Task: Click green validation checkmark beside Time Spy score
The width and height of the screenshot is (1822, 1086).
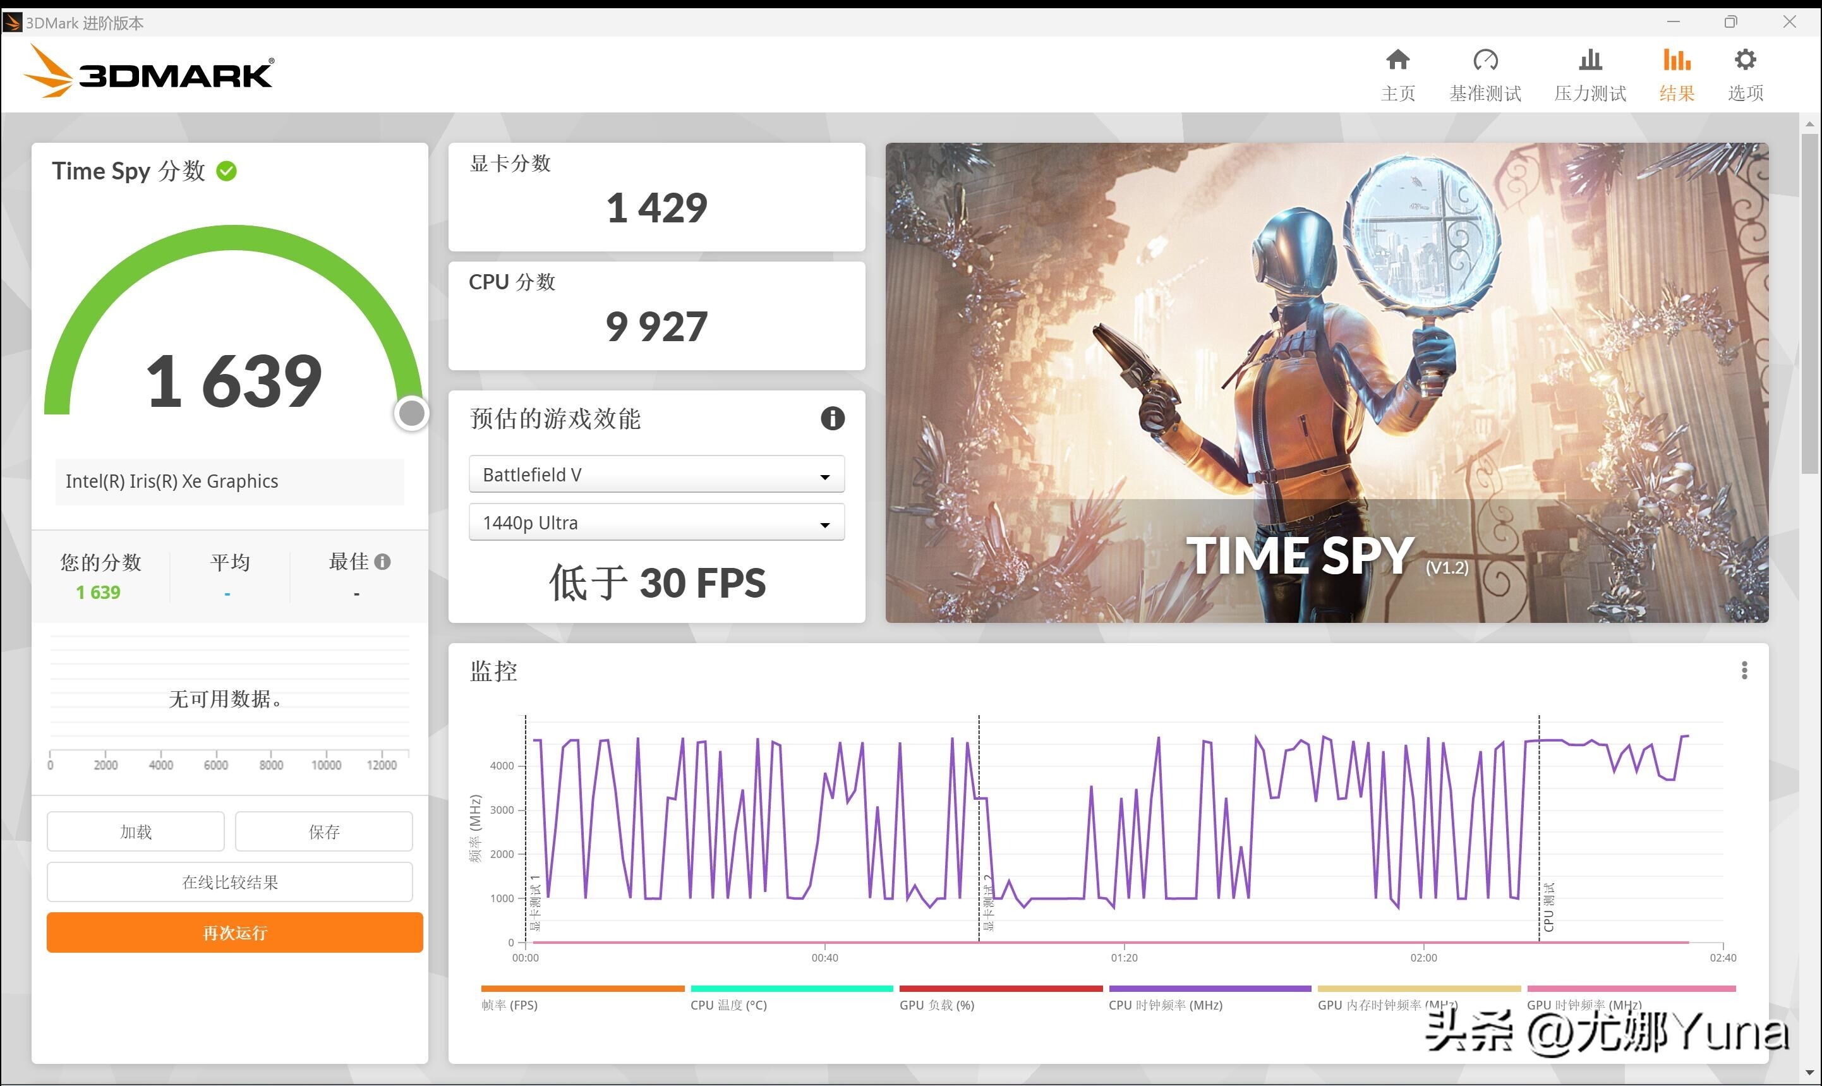Action: pyautogui.click(x=227, y=171)
